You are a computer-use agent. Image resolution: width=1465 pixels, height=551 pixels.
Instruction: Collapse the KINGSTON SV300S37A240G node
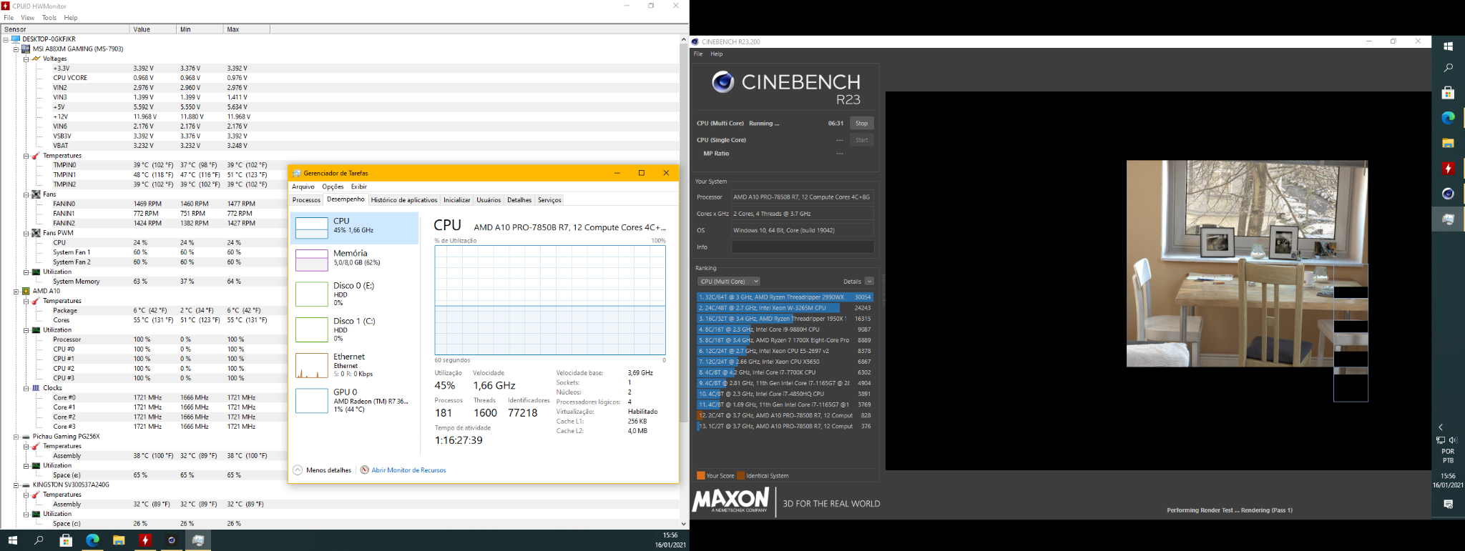click(x=16, y=485)
